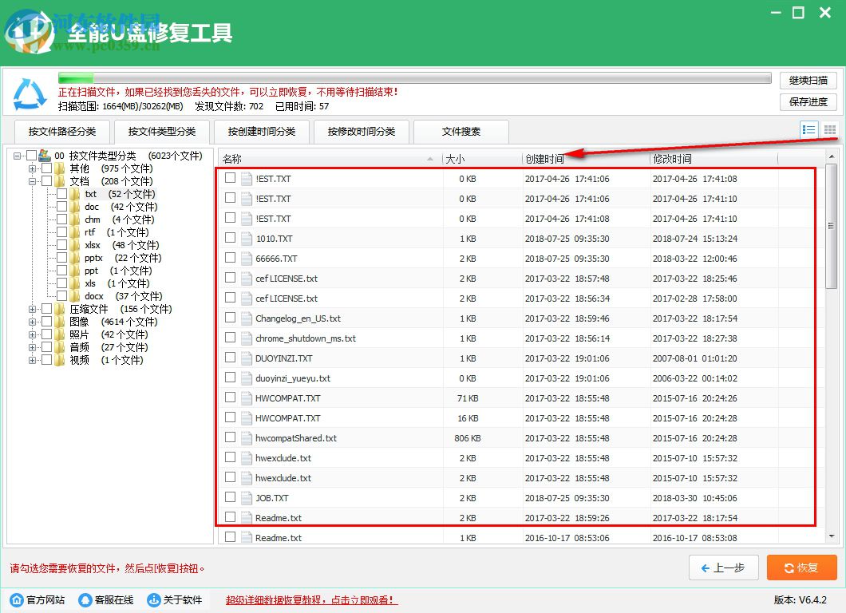The width and height of the screenshot is (846, 613).
Task: Check the checkbox for 1010.TXT
Action: tap(231, 239)
